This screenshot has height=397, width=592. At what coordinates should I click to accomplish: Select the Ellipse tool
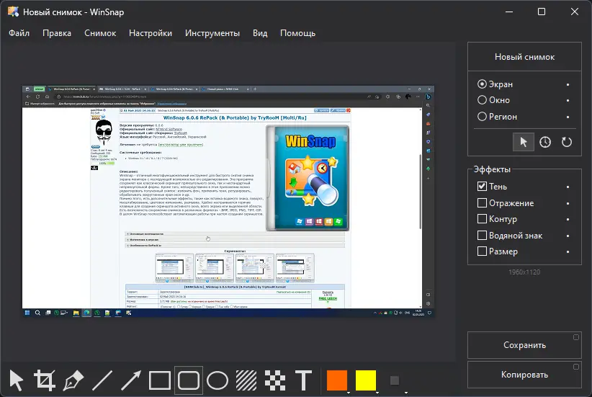tap(217, 380)
